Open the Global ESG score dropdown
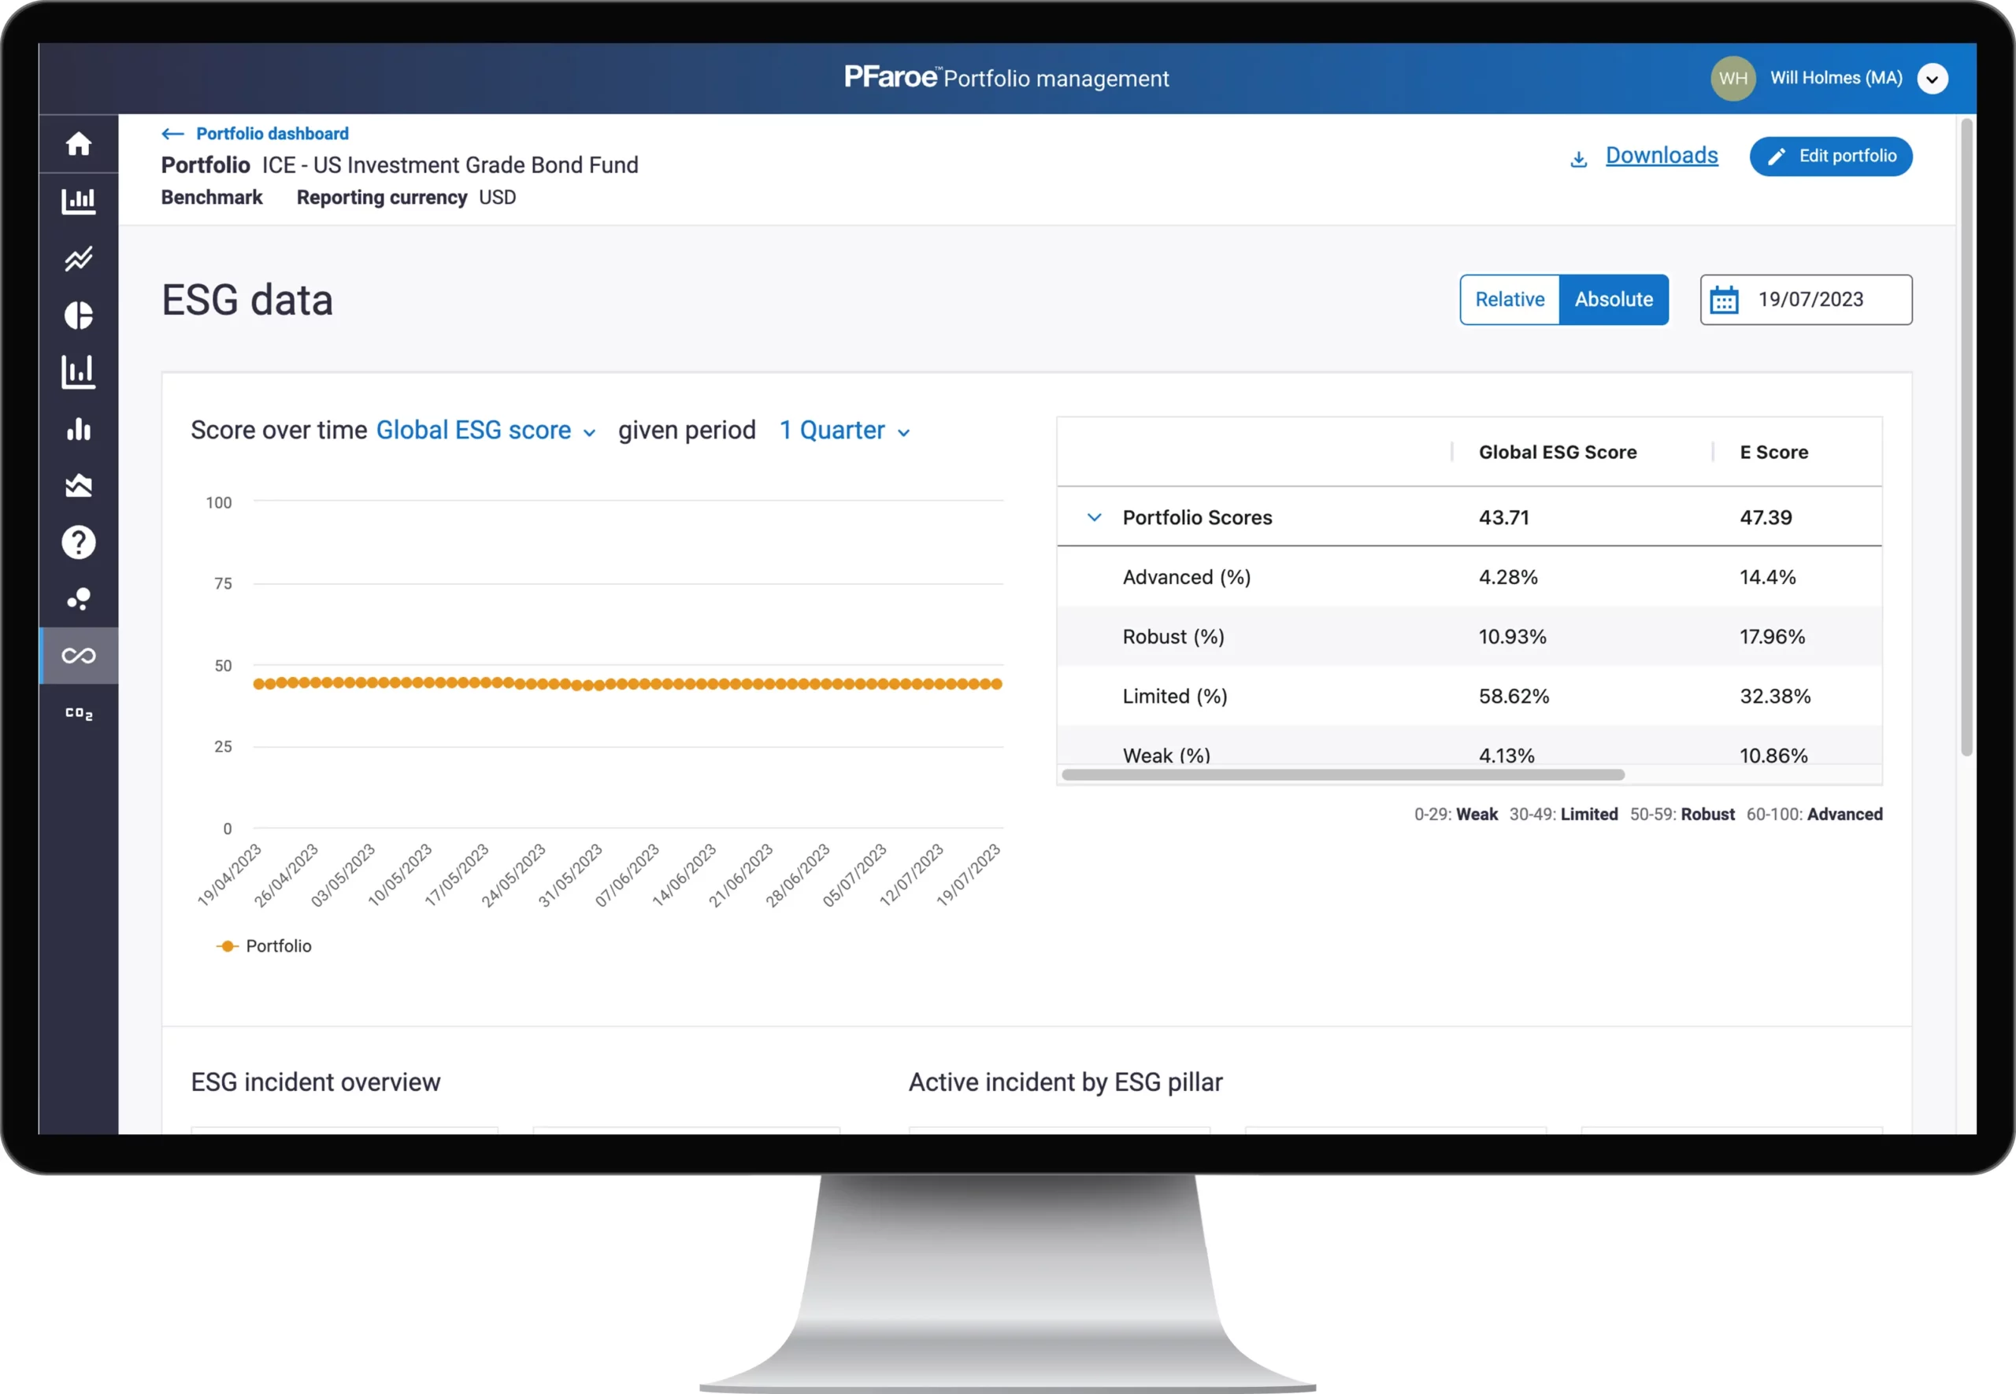 click(x=485, y=431)
